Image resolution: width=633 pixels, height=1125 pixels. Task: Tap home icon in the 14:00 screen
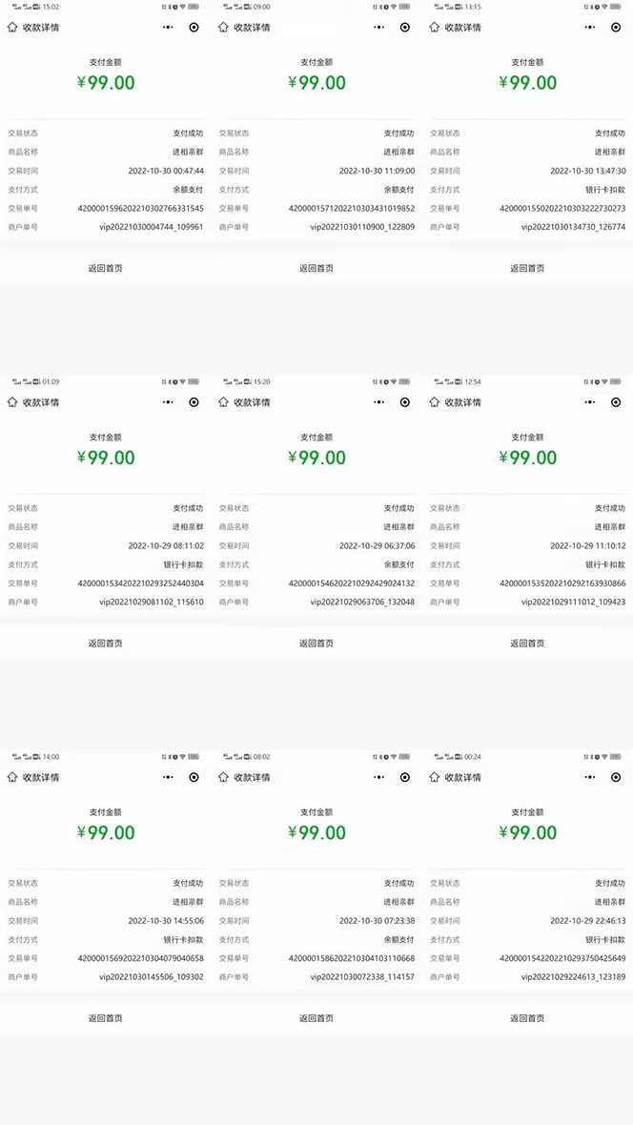11,777
